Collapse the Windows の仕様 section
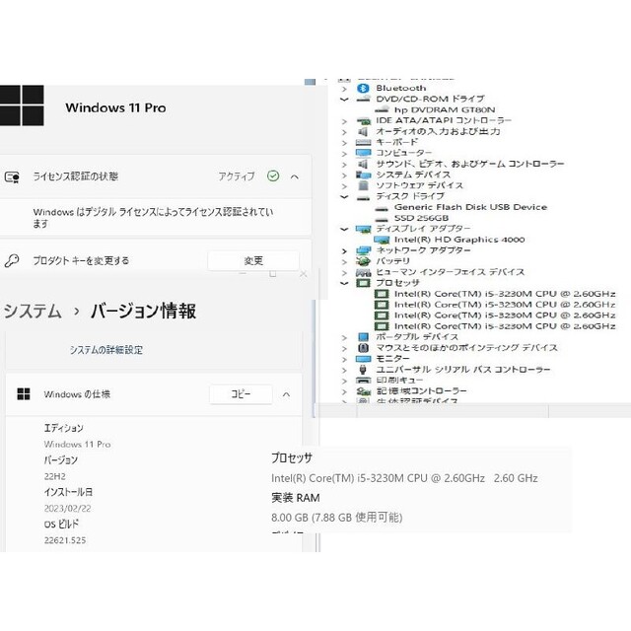 (x=286, y=394)
